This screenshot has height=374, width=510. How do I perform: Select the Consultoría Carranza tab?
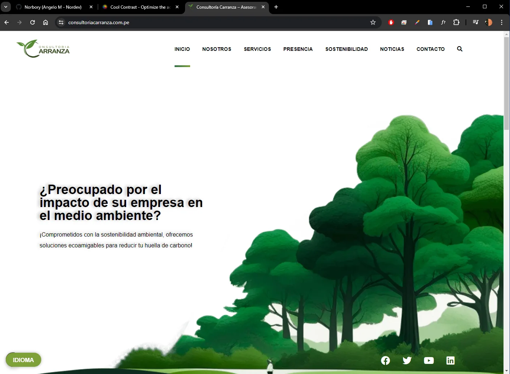[x=227, y=7]
